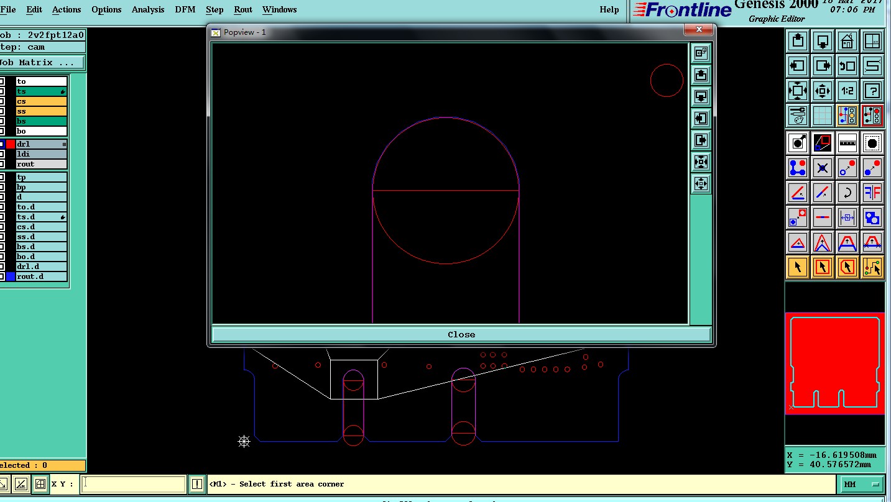Toggle the checkbox for layer cs

(x=2, y=101)
